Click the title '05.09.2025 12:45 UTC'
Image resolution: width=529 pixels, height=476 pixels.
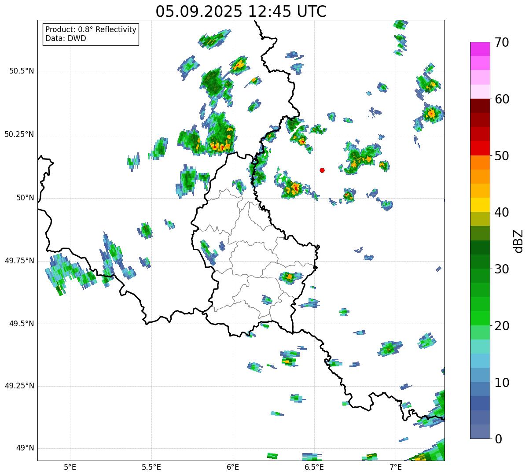point(241,11)
